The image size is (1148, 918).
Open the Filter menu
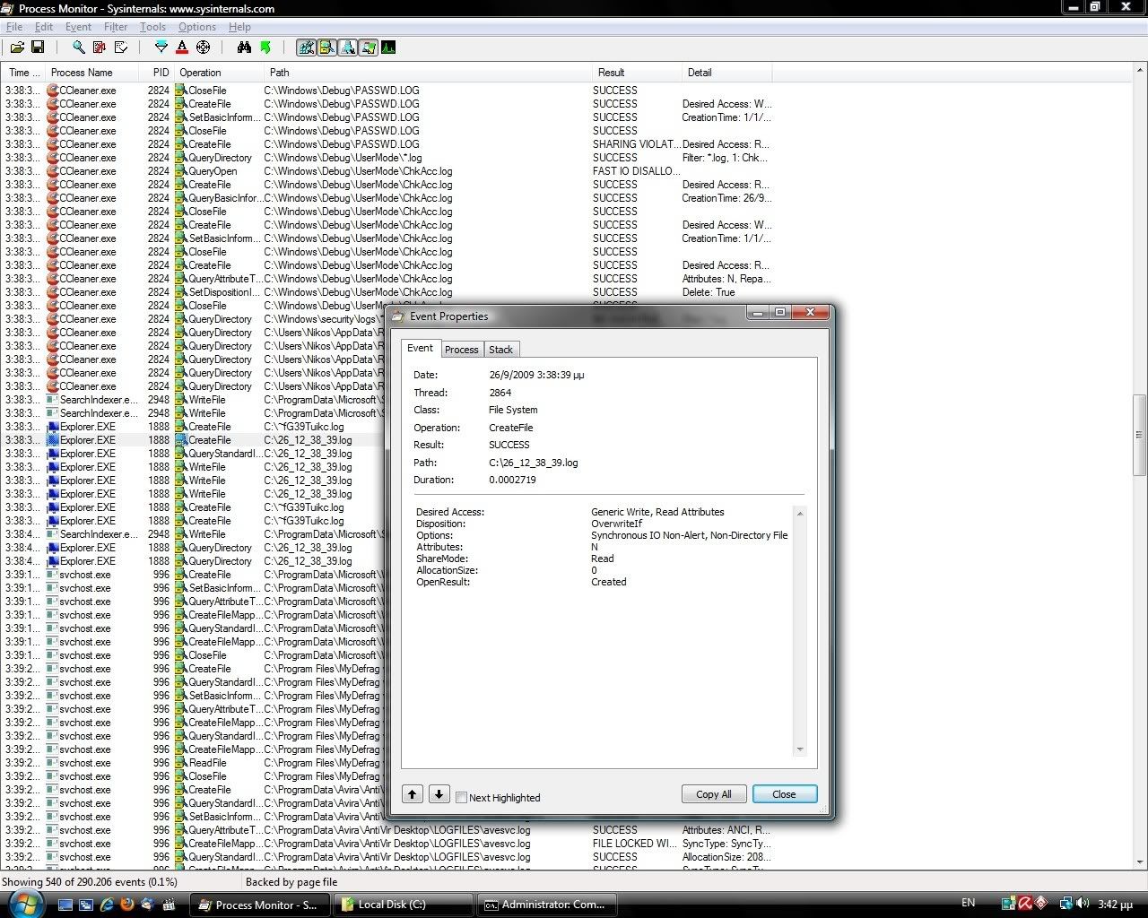pyautogui.click(x=116, y=27)
